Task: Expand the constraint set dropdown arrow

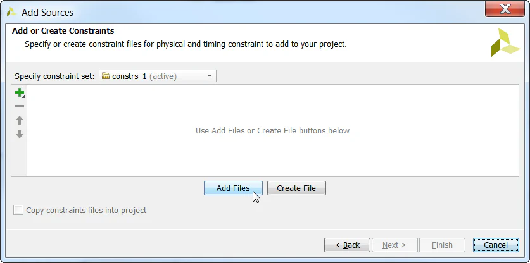Action: pos(210,76)
